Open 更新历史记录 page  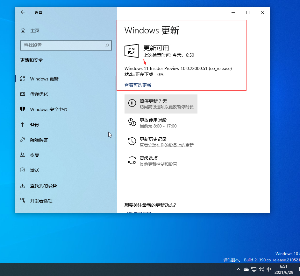point(161,142)
